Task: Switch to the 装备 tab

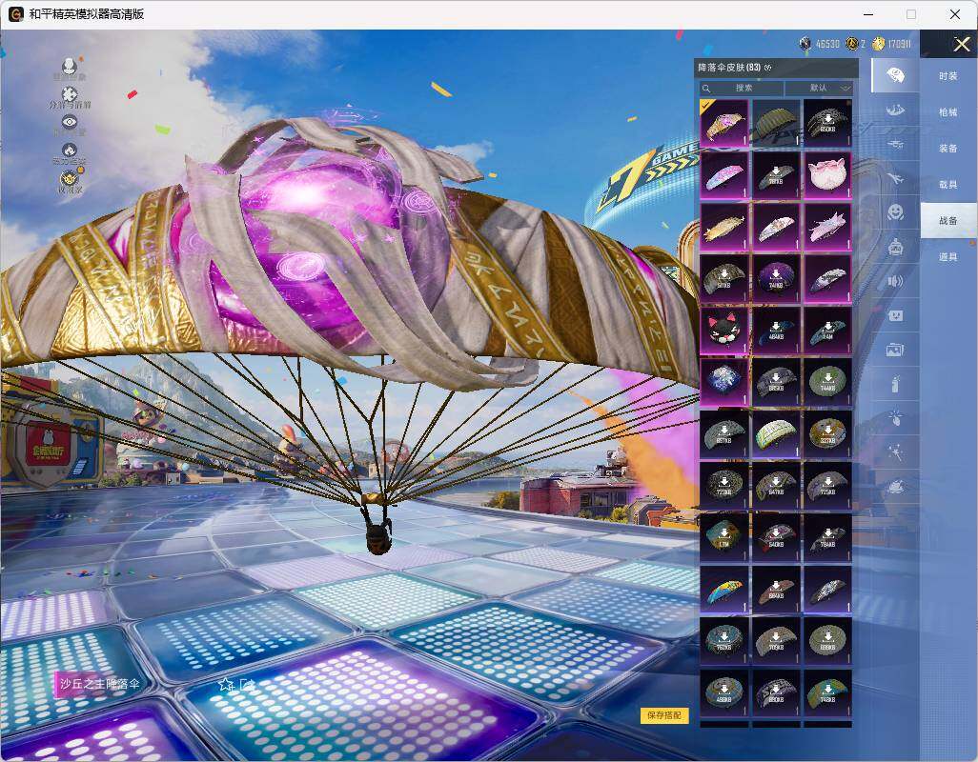Action: [x=948, y=149]
